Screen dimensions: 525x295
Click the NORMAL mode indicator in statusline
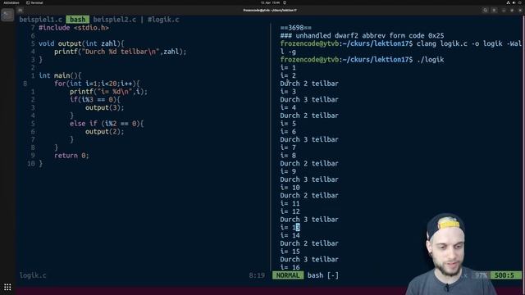click(288, 275)
